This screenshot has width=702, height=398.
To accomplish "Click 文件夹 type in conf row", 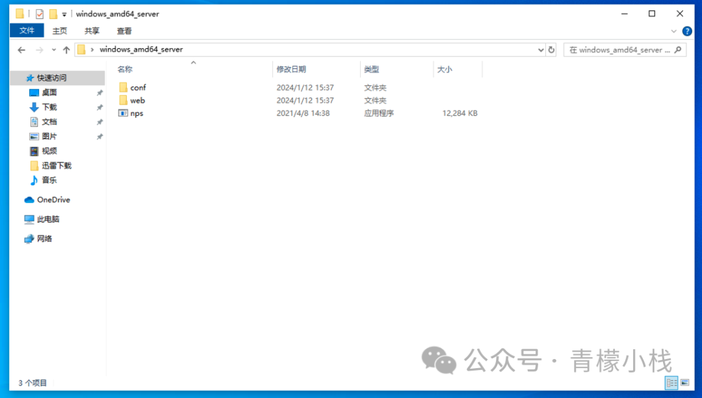I will [375, 87].
